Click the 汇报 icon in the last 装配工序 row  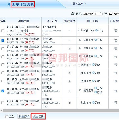[x=95, y=92]
